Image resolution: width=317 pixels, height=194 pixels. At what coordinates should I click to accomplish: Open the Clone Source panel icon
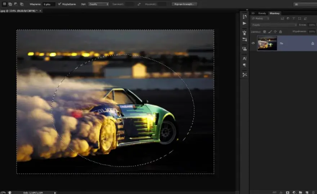click(245, 48)
